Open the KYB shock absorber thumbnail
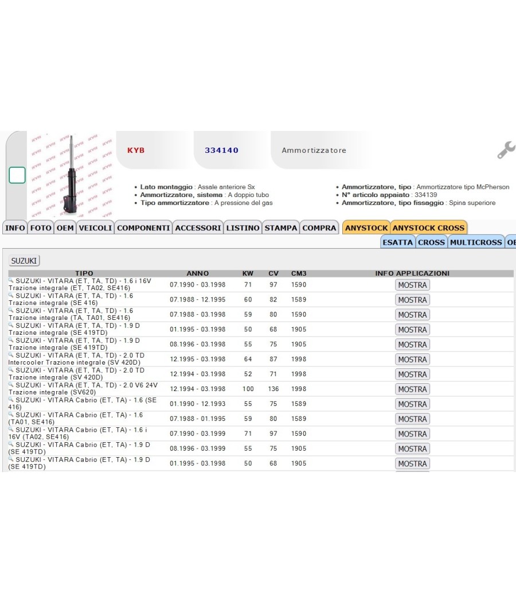 pyautogui.click(x=72, y=175)
